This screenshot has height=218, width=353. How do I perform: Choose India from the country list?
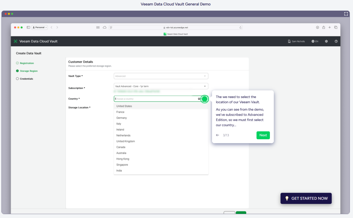pyautogui.click(x=161, y=171)
